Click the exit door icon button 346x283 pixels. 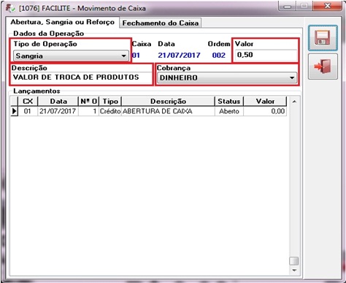point(323,67)
